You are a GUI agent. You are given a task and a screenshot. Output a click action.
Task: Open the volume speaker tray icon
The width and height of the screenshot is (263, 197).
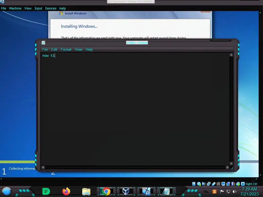coord(234,191)
